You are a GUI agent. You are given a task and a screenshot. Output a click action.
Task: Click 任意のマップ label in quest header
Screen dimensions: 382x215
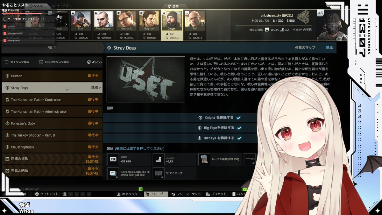(x=305, y=48)
